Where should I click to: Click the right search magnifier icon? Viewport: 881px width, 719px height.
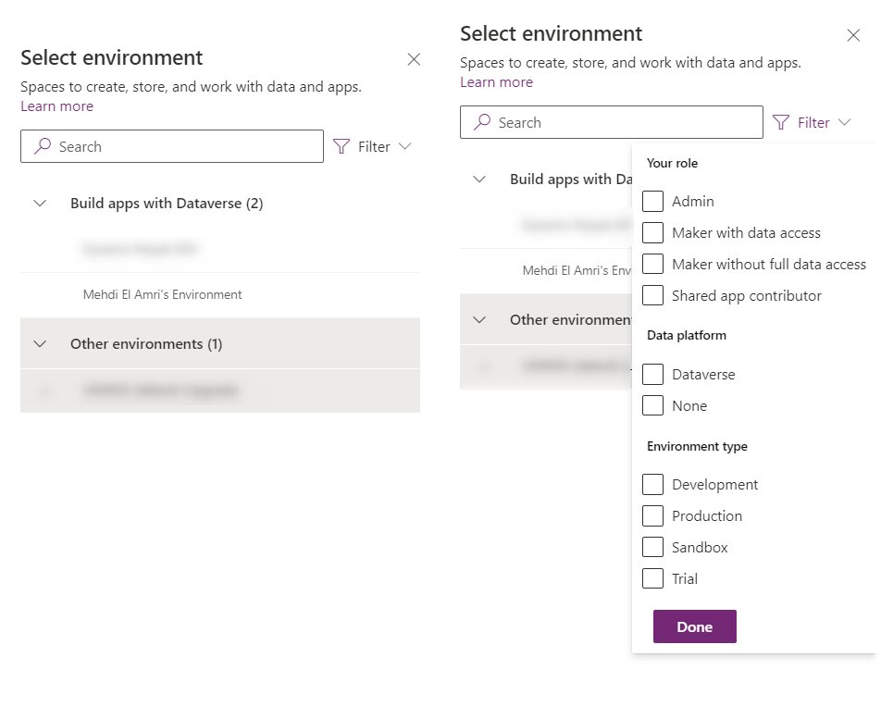482,122
